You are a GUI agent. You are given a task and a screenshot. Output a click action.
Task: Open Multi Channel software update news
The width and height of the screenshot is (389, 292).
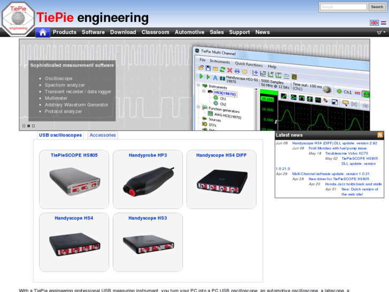331,174
